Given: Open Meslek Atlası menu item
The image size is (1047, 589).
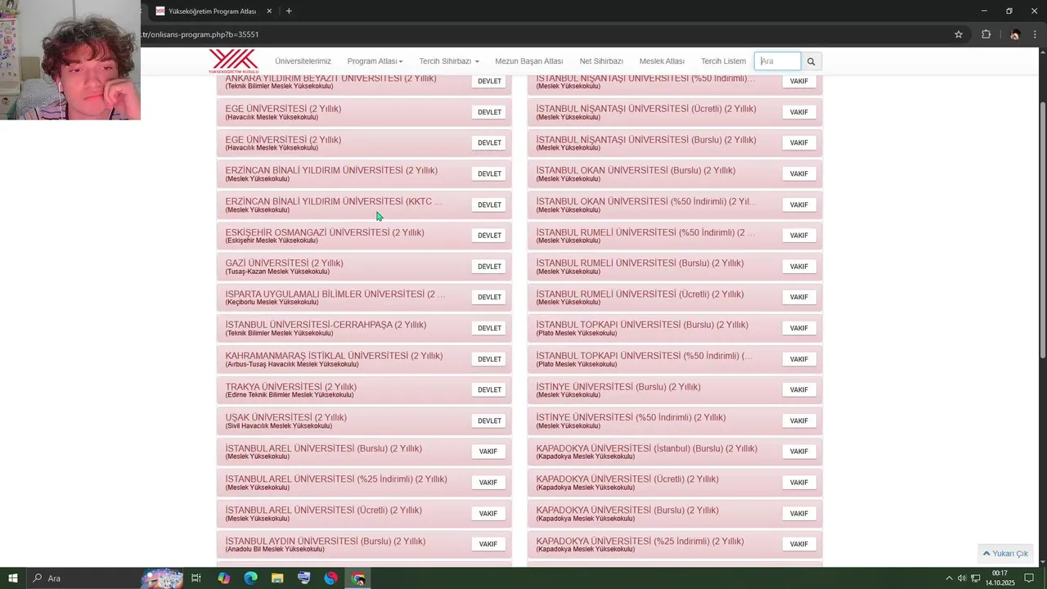Looking at the screenshot, I should tap(662, 61).
